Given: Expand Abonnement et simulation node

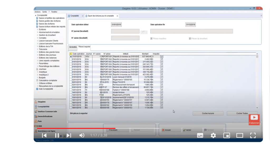Looking at the screenshot, I should point(37,32).
